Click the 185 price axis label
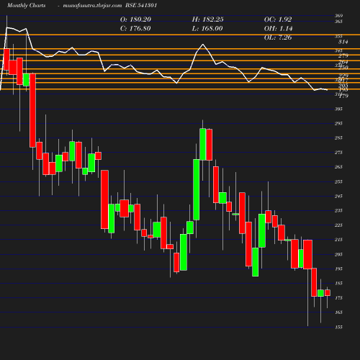360x360 pixels. coord(338,283)
